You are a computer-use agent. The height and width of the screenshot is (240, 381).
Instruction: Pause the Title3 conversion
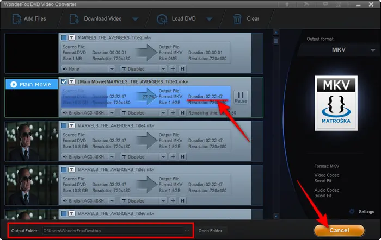tap(241, 97)
